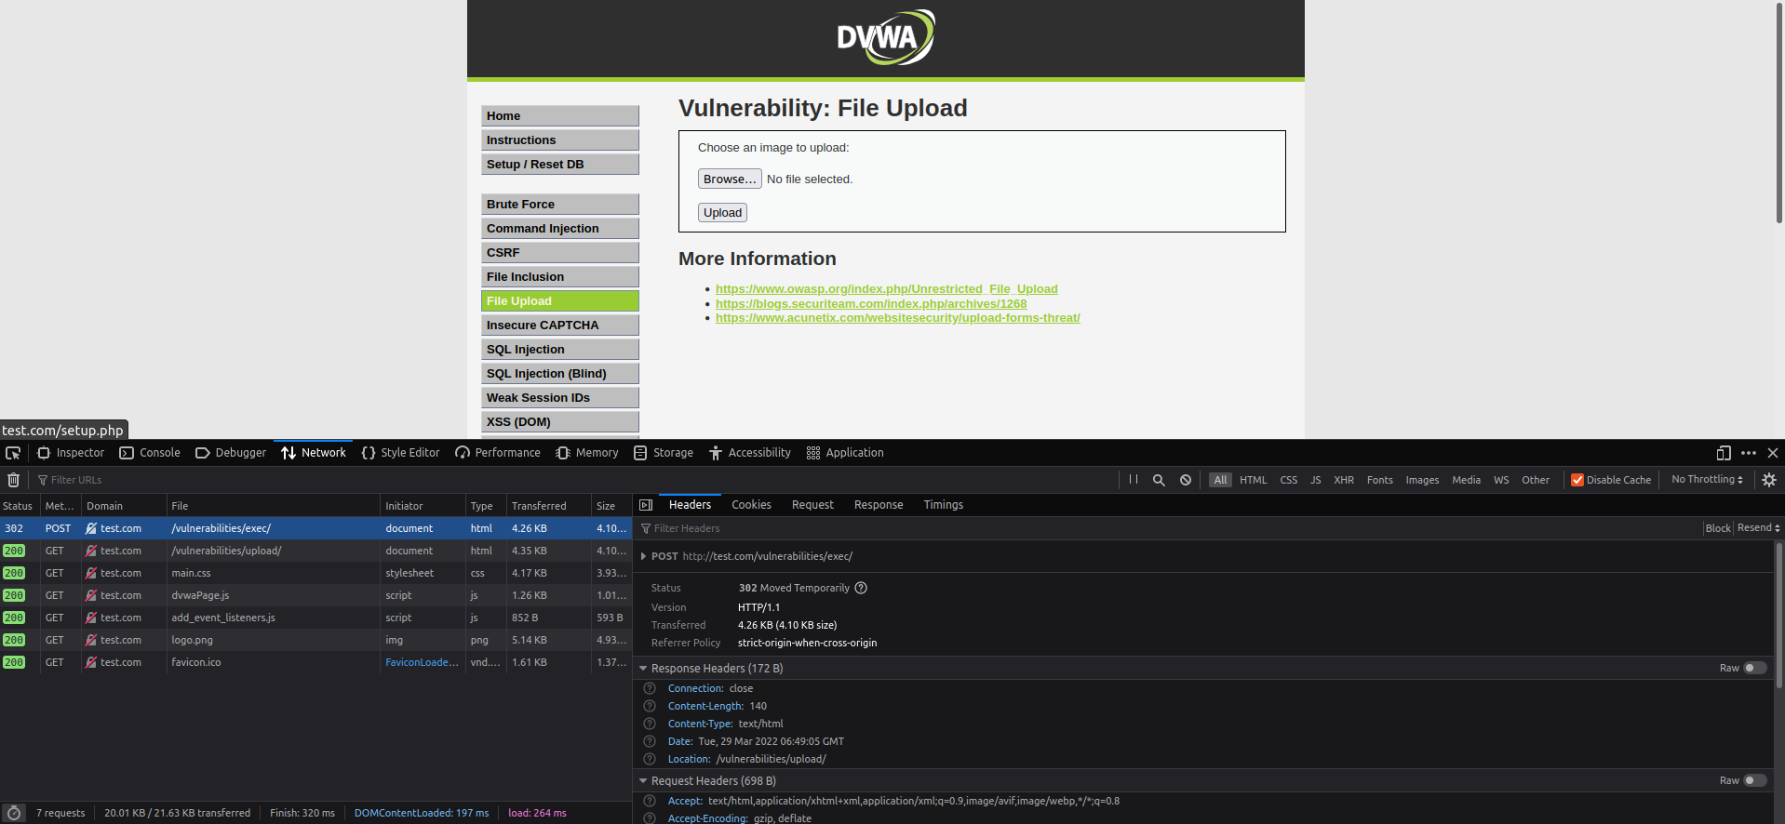
Task: Open help icon for Content-Length header
Action: 650,706
